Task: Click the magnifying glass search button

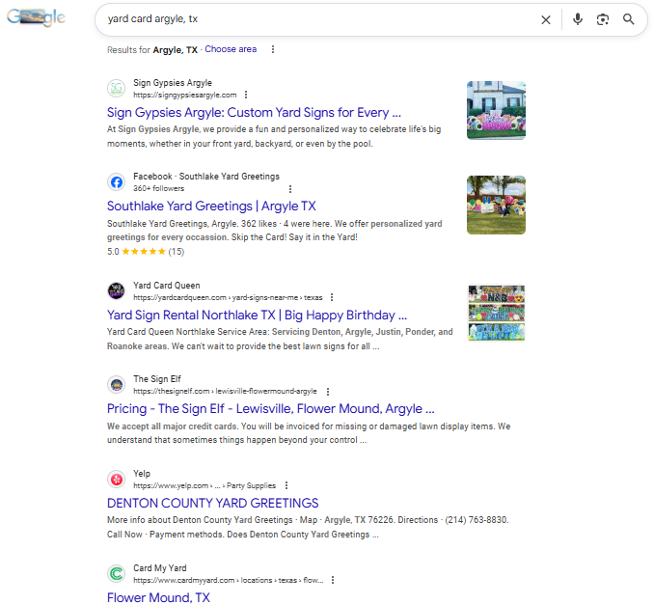Action: tap(629, 19)
